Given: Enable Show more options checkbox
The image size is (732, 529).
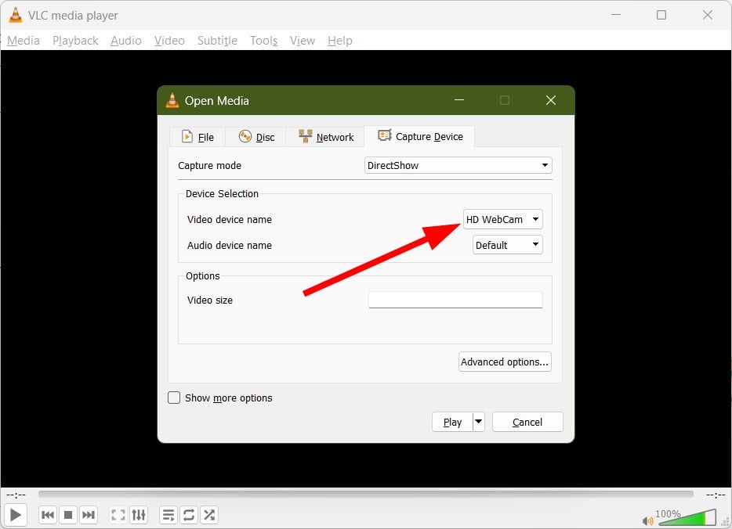Looking at the screenshot, I should (174, 398).
